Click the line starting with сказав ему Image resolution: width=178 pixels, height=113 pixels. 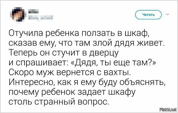86,44
